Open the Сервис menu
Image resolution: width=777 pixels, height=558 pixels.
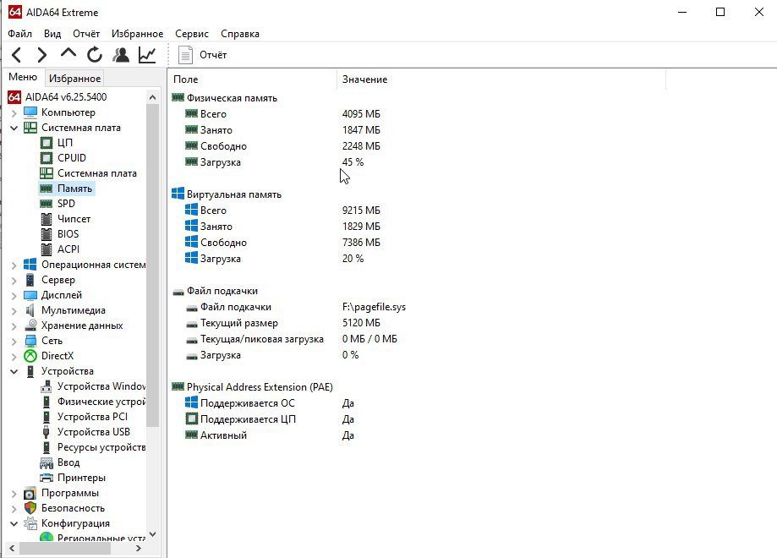point(192,34)
